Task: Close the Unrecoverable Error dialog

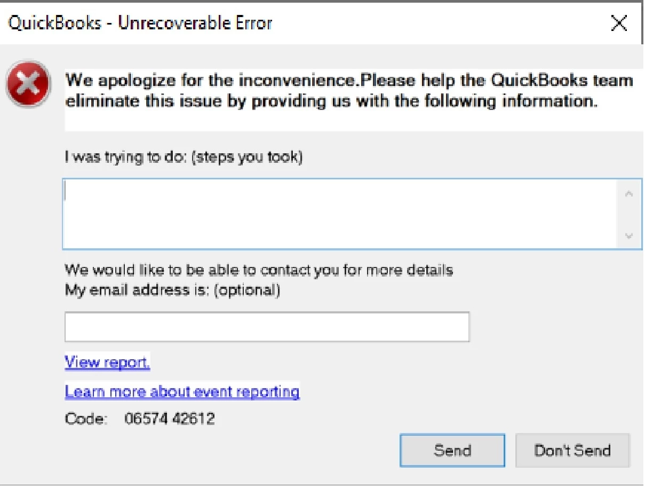Action: [x=618, y=23]
